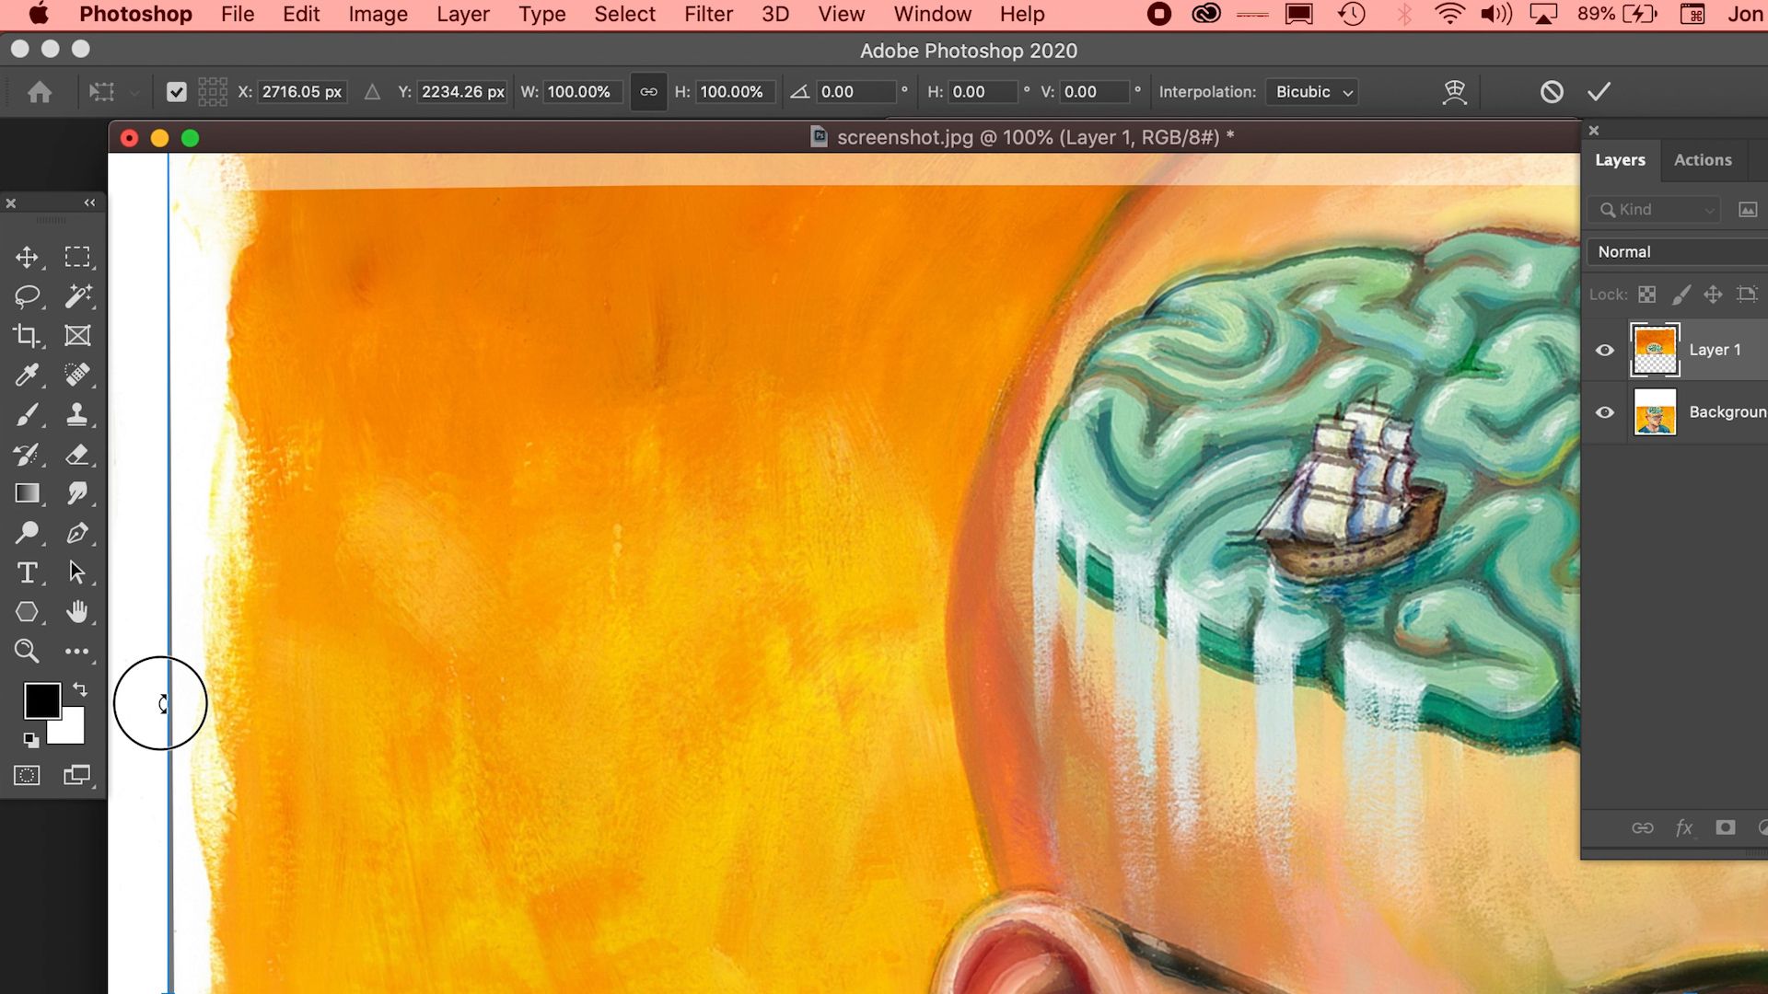Select the Horizontal Type tool
1768x994 pixels.
click(27, 572)
